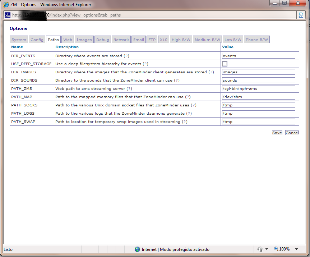The image size is (310, 257).
Task: Click the compatibility view icon in address bar
Action: click(x=301, y=15)
